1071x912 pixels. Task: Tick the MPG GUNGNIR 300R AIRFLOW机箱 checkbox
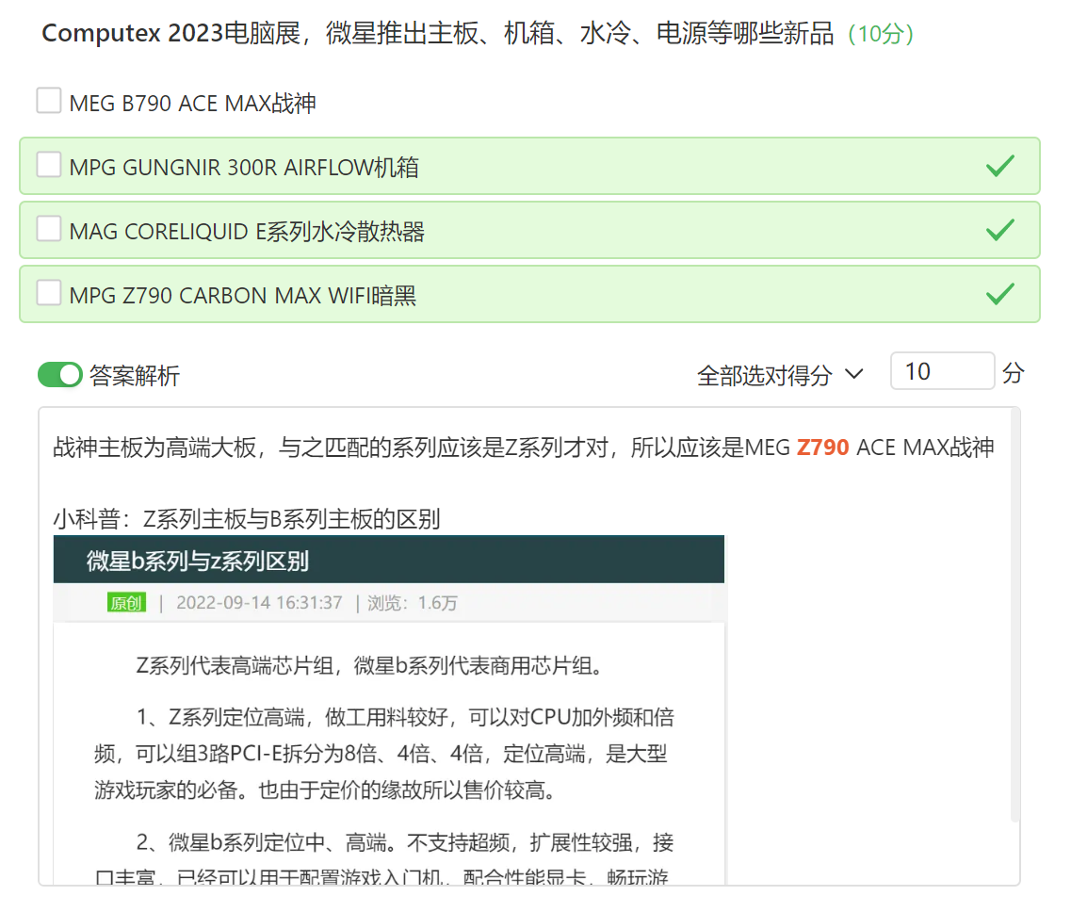point(49,166)
